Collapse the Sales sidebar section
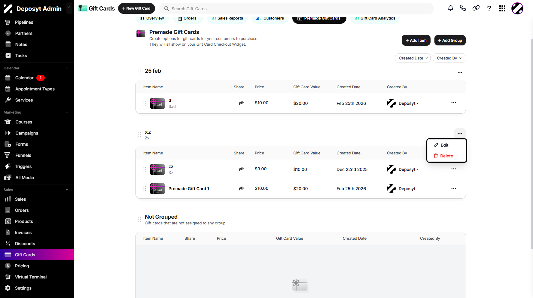Image resolution: width=533 pixels, height=298 pixels. coord(67,190)
